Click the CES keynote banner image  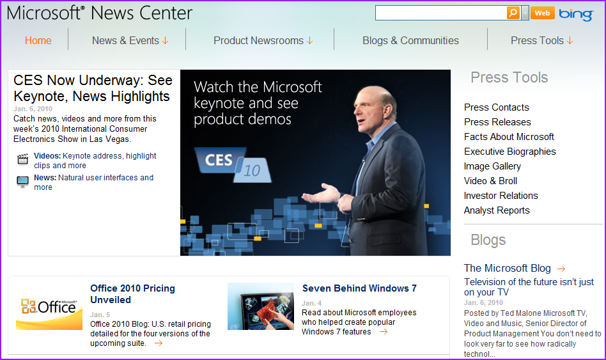click(x=315, y=162)
